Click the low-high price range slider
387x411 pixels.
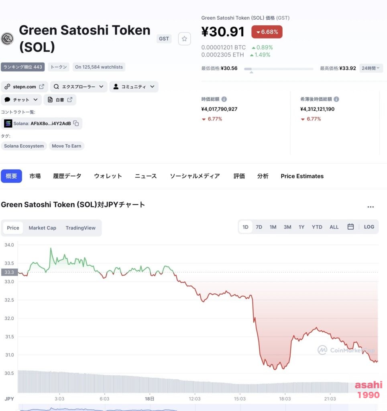[x=279, y=69]
